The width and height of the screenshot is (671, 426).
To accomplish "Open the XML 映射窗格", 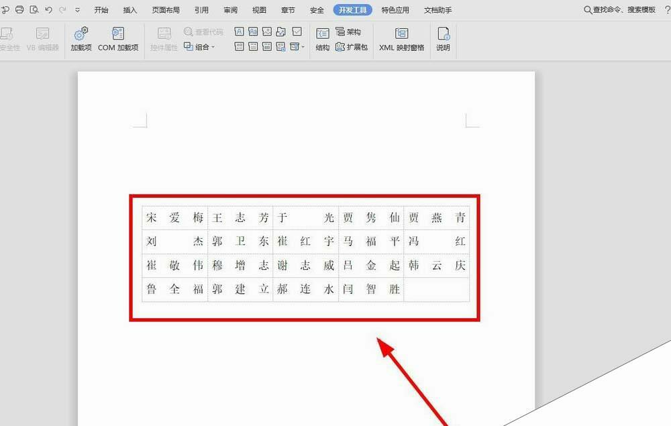I will click(x=401, y=40).
